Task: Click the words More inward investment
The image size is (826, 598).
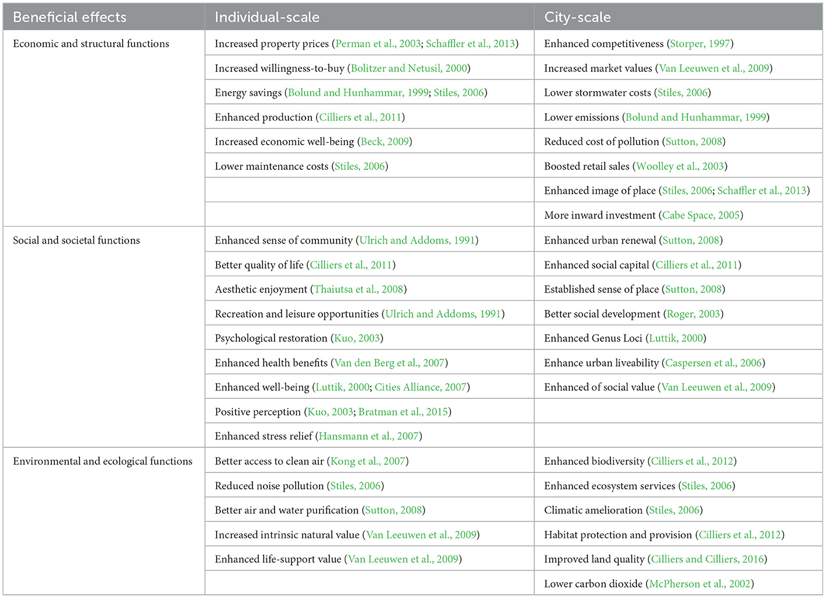Action: coord(600,215)
